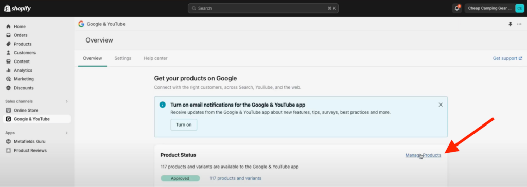Click the Google & YouTube sidebar icon
The height and width of the screenshot is (187, 527).
point(8,119)
